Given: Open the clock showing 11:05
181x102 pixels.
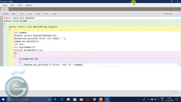Looking at the screenshot, I should click(x=169, y=99).
